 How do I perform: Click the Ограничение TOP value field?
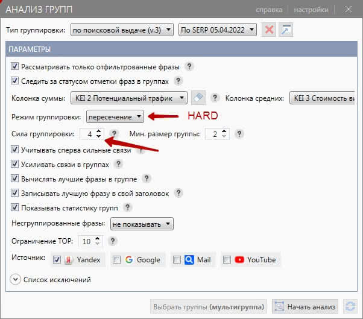click(x=86, y=241)
